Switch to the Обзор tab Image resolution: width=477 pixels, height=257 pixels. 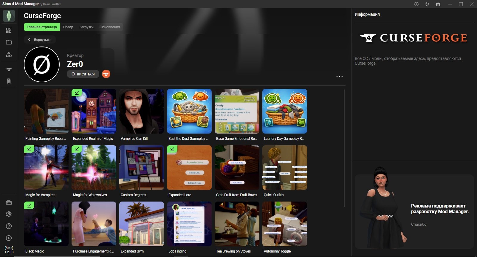tap(68, 27)
